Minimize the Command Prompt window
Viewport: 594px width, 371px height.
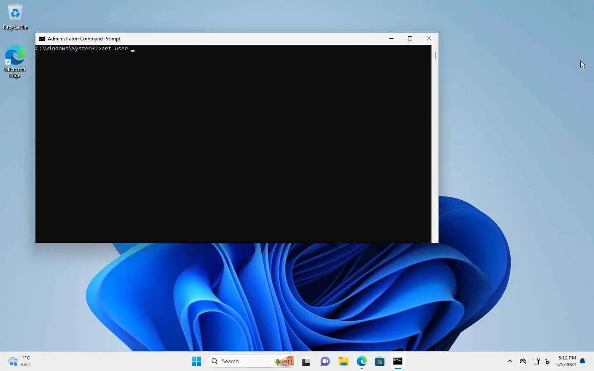point(391,38)
